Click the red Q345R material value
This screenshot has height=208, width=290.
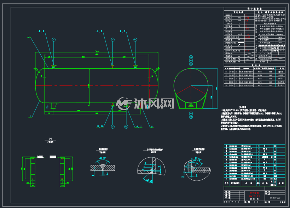pyautogui.click(x=248, y=37)
